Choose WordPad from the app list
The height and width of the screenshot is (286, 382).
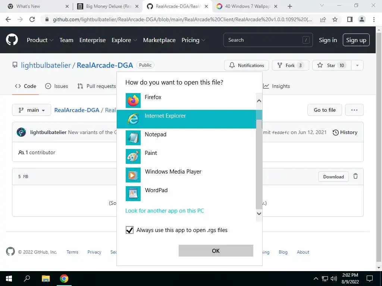coord(187,194)
